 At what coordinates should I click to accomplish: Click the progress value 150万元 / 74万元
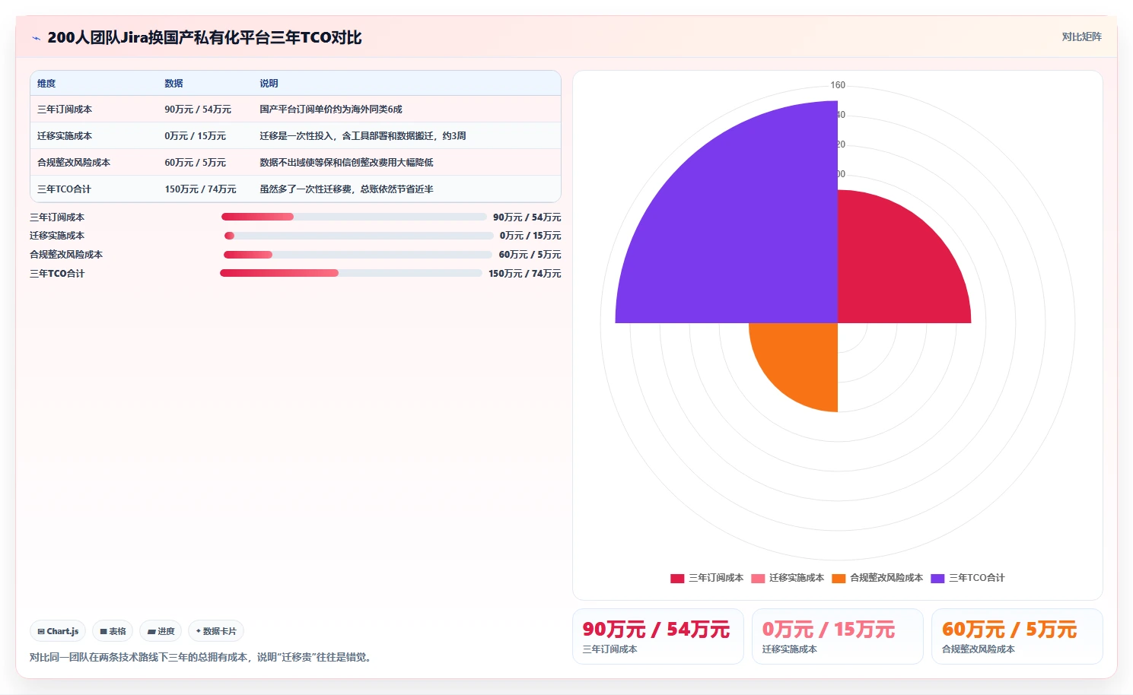(525, 274)
